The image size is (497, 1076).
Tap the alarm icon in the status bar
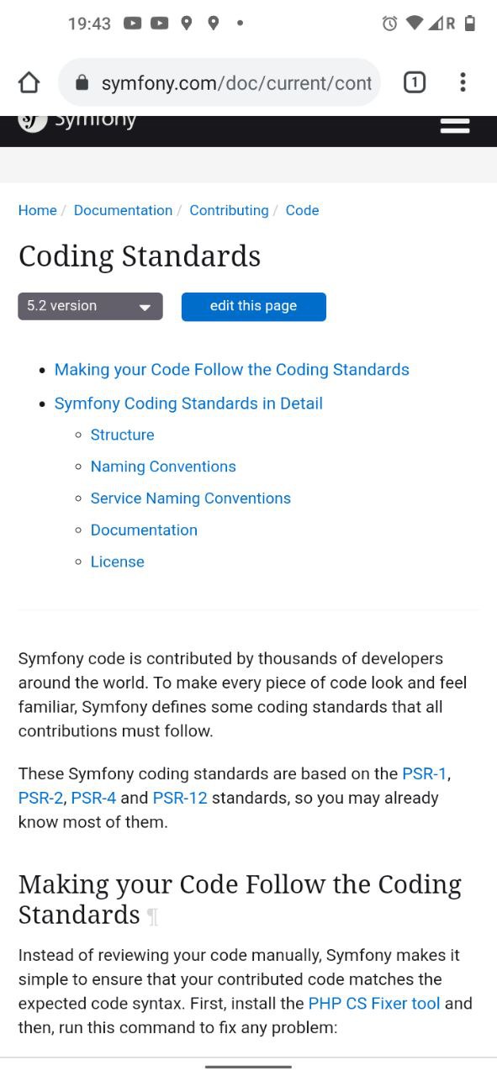click(x=389, y=24)
